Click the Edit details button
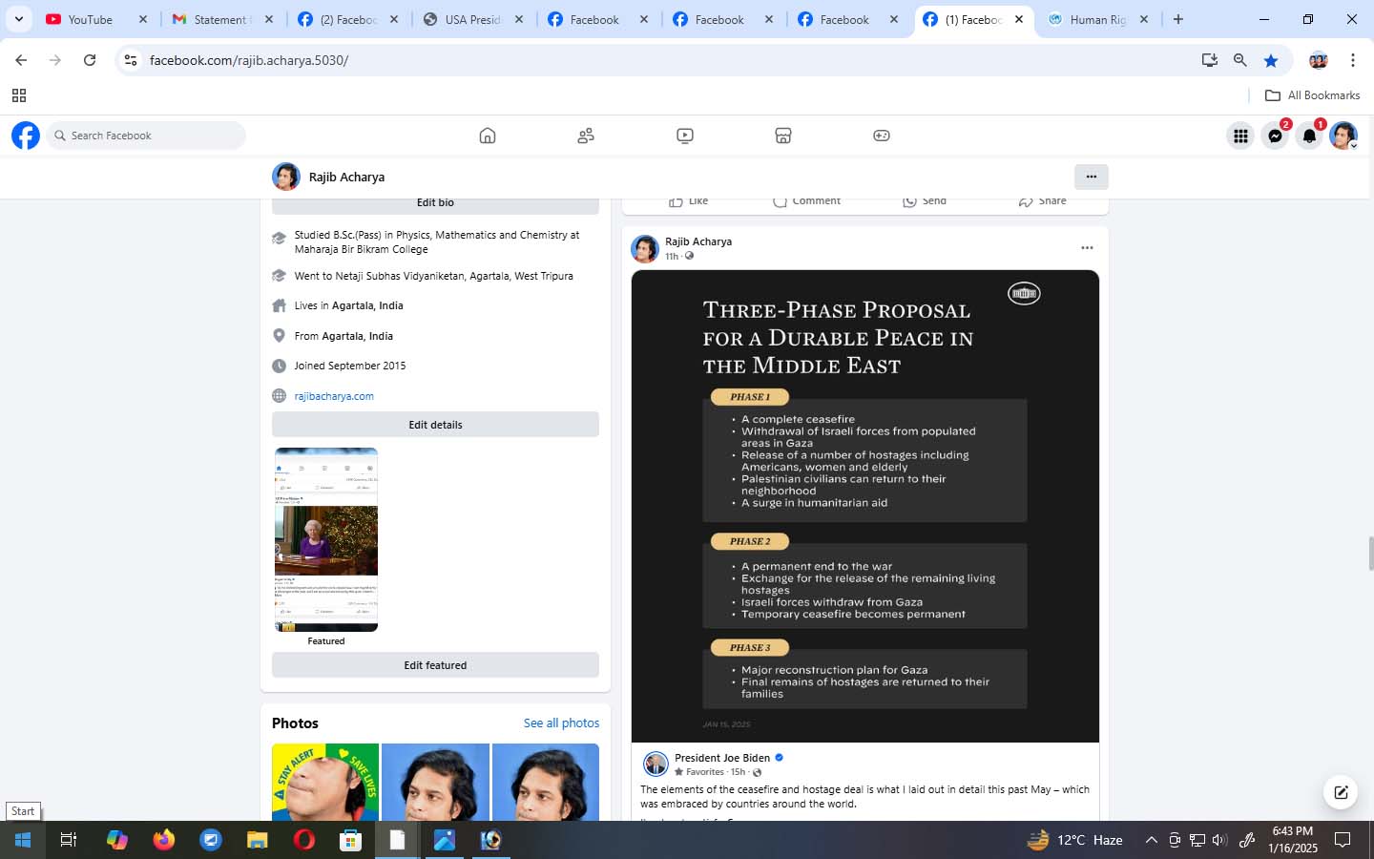The width and height of the screenshot is (1374, 859). [435, 425]
